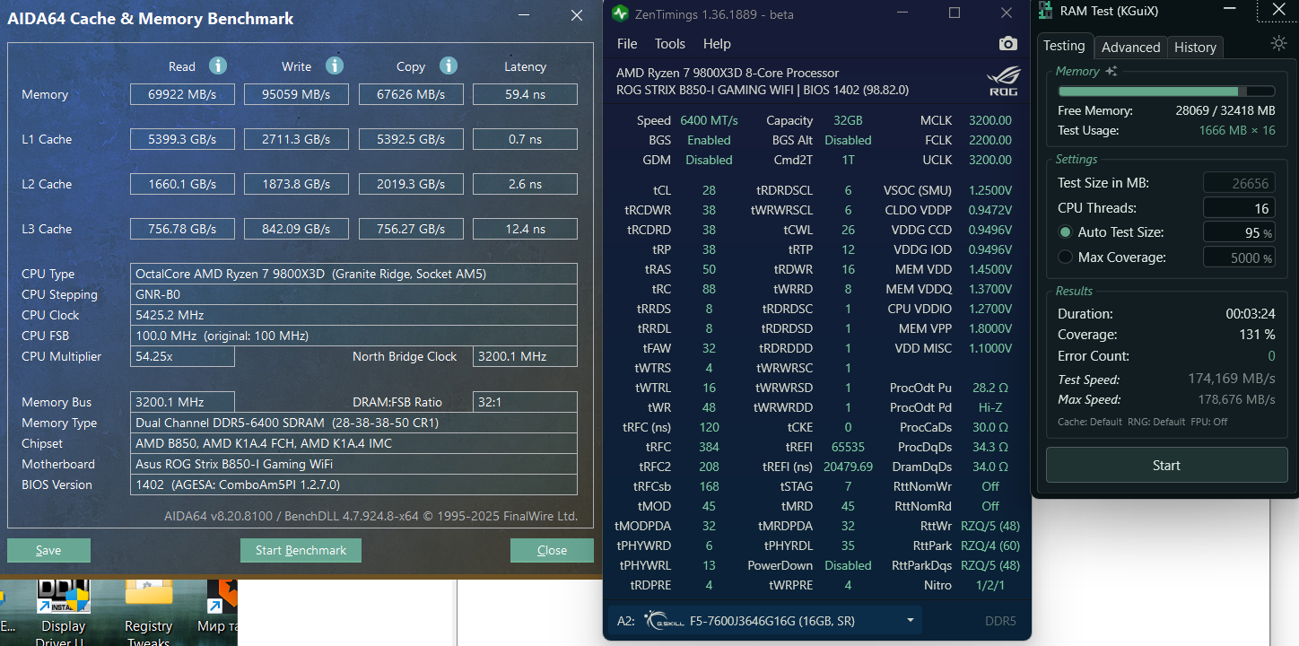Click the CPU Threads input field
This screenshot has height=646, width=1299.
[x=1239, y=208]
